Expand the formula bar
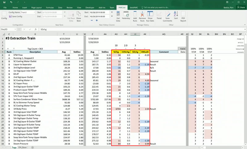 point(245,29)
